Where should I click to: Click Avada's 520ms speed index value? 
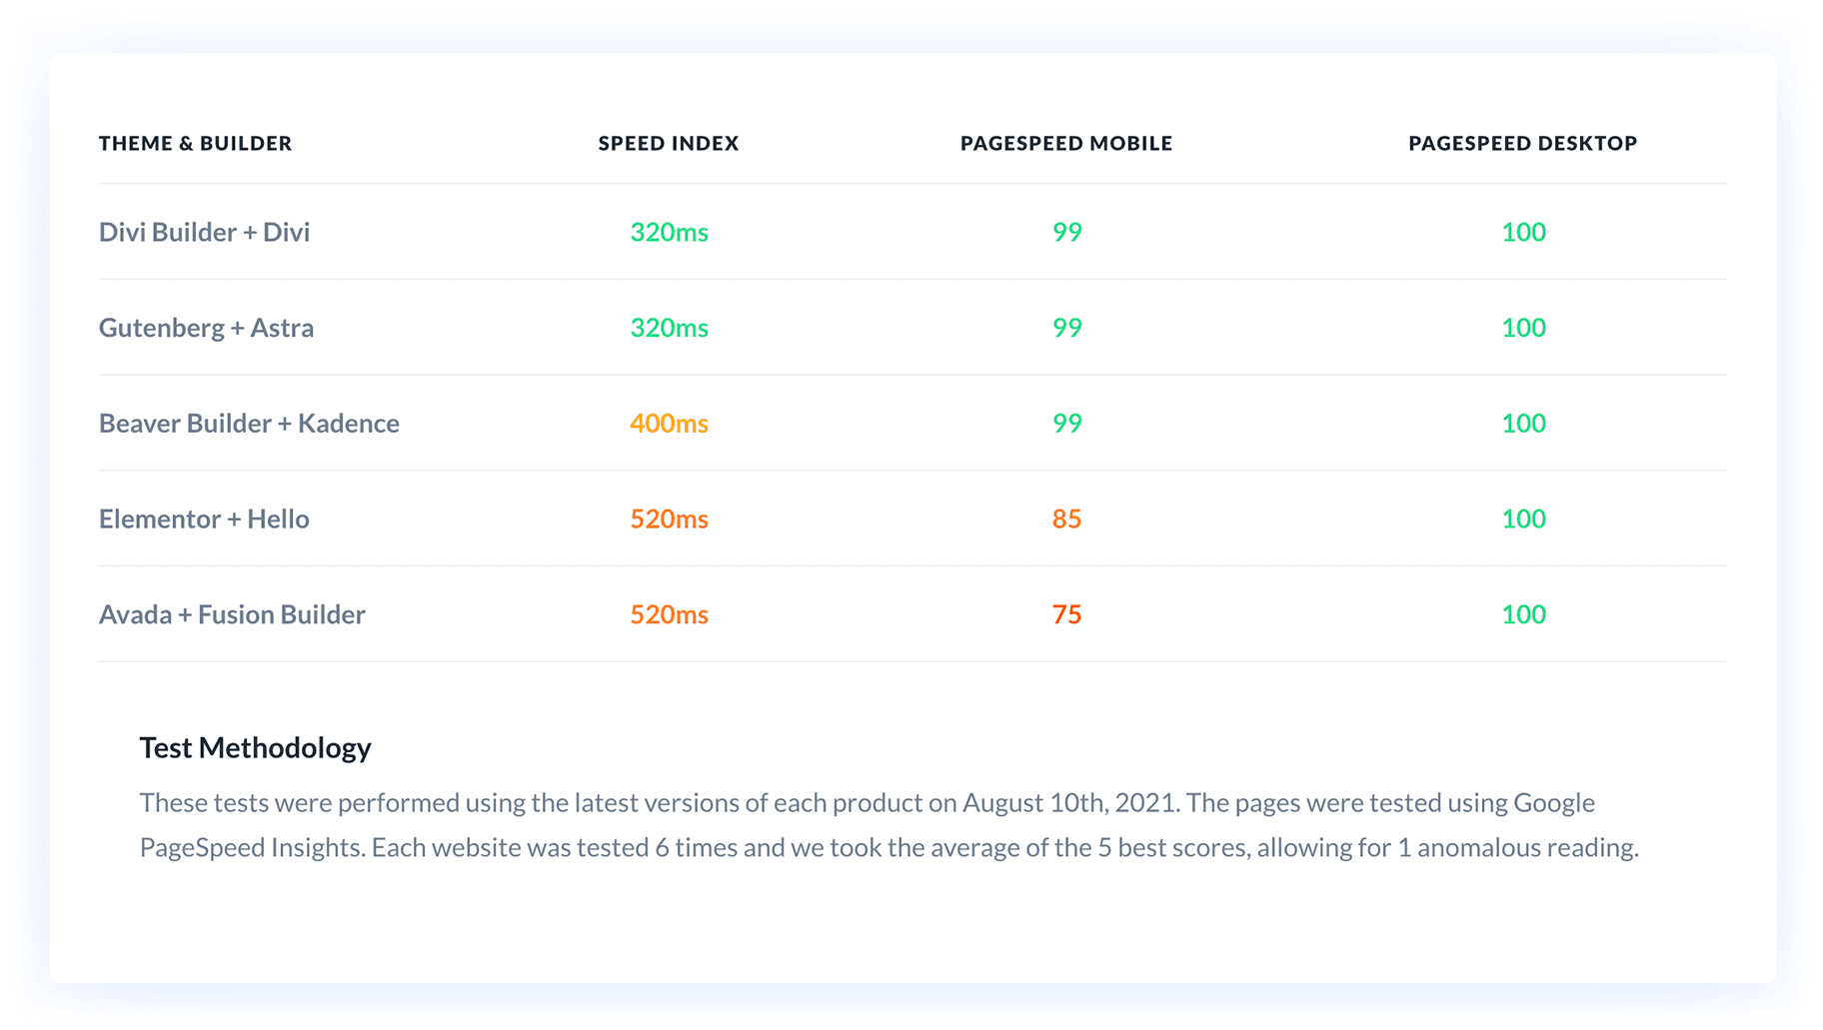pyautogui.click(x=669, y=614)
